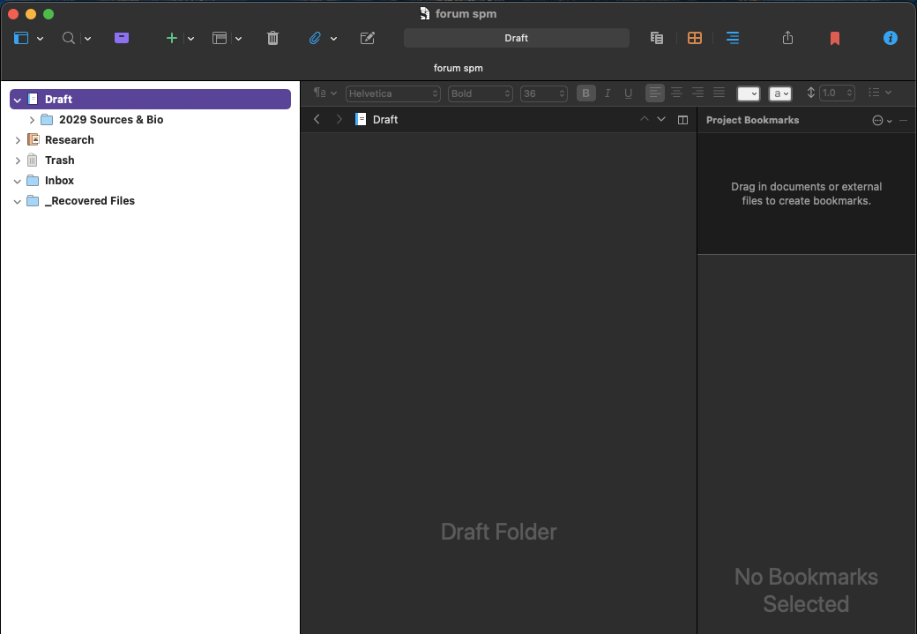Select the Research folder in the binder
This screenshot has width=917, height=634.
pos(69,140)
